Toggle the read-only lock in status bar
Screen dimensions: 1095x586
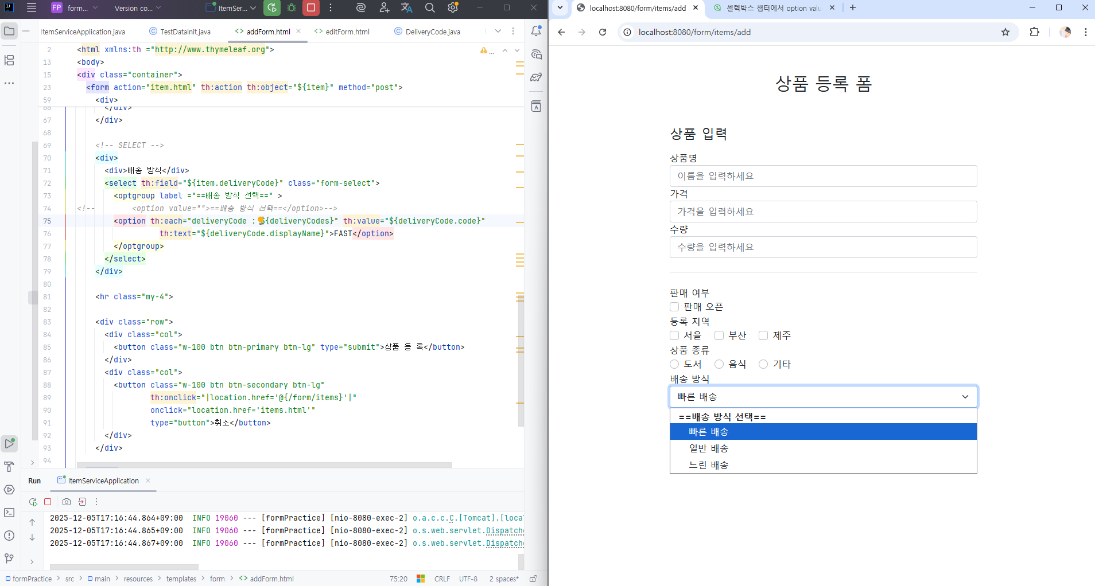[x=533, y=579]
